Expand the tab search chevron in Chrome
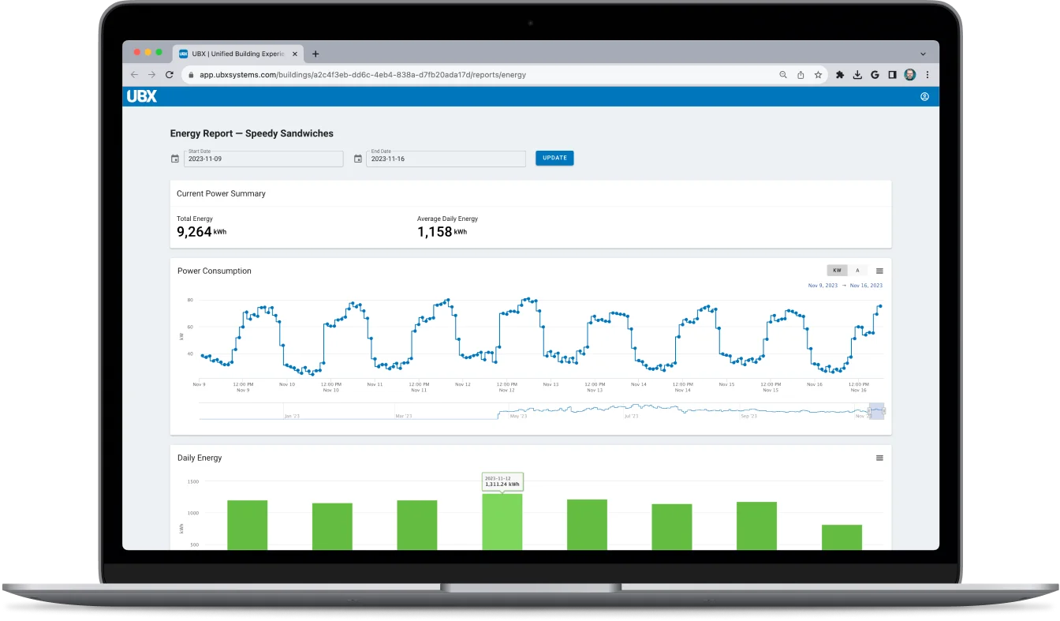1060x621 pixels. [x=924, y=54]
